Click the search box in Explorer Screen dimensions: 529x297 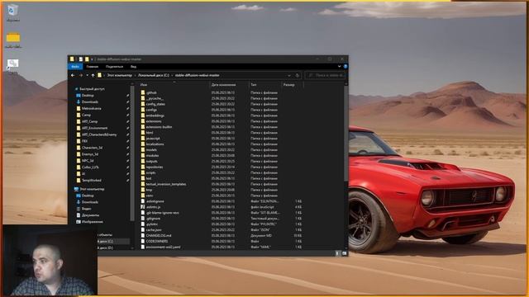[x=326, y=75]
